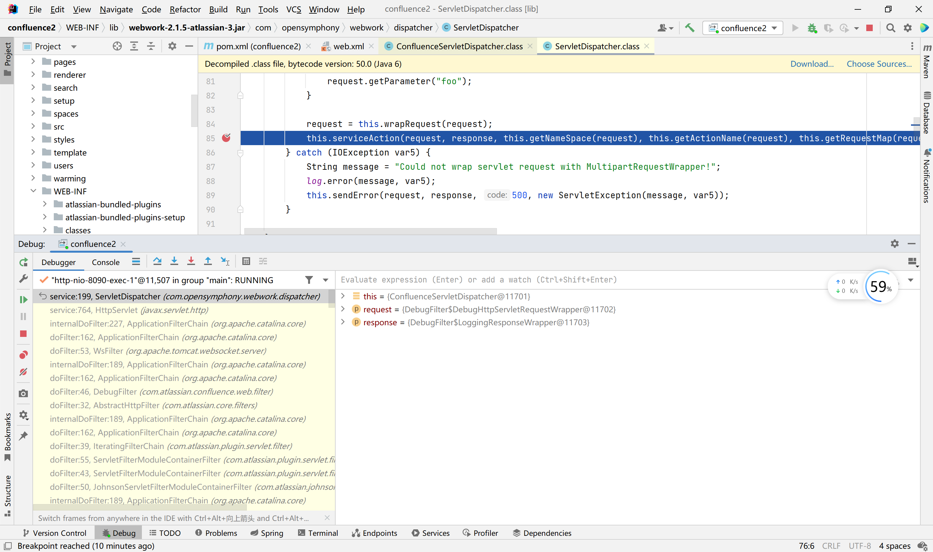The width and height of the screenshot is (933, 552).
Task: Open the VCS menu
Action: tap(294, 9)
